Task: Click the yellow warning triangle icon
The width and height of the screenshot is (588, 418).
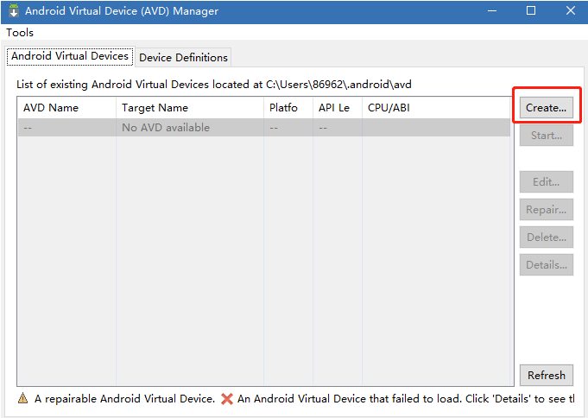Action: 23,399
